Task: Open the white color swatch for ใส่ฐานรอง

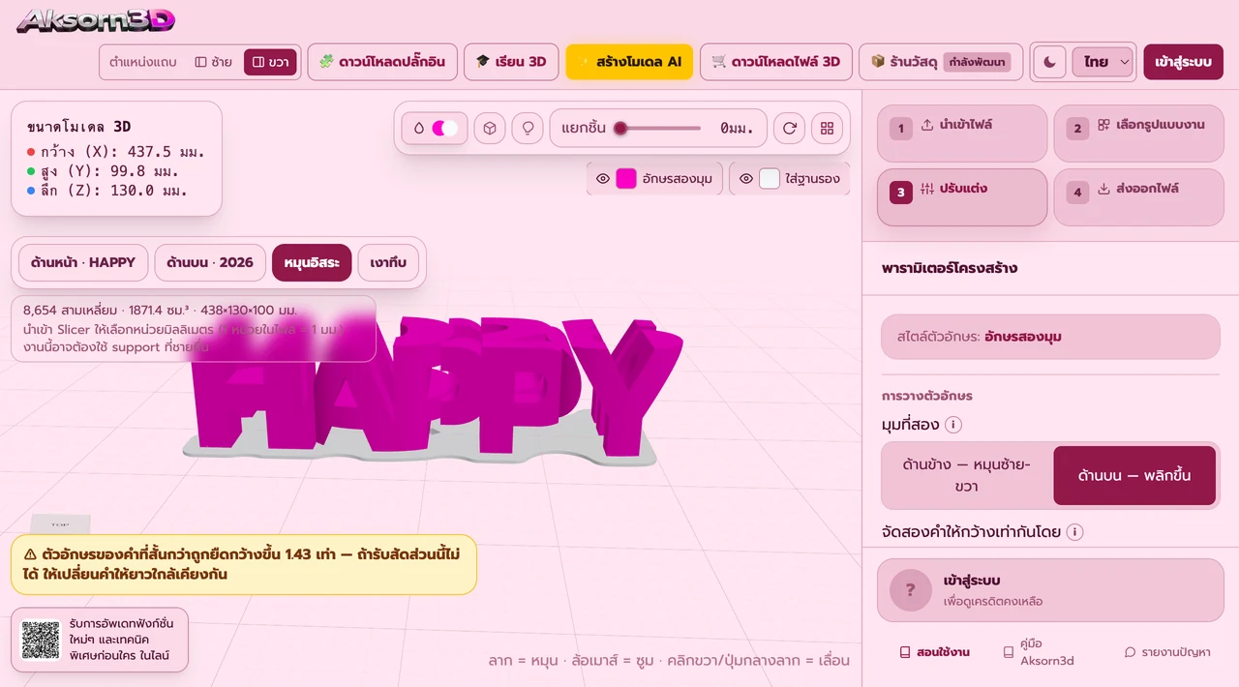Action: [x=770, y=179]
